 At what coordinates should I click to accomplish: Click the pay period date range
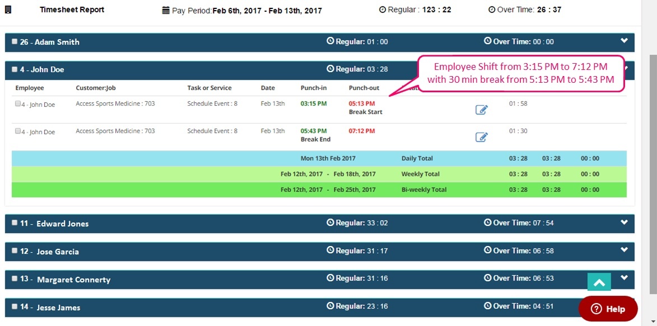point(267,10)
